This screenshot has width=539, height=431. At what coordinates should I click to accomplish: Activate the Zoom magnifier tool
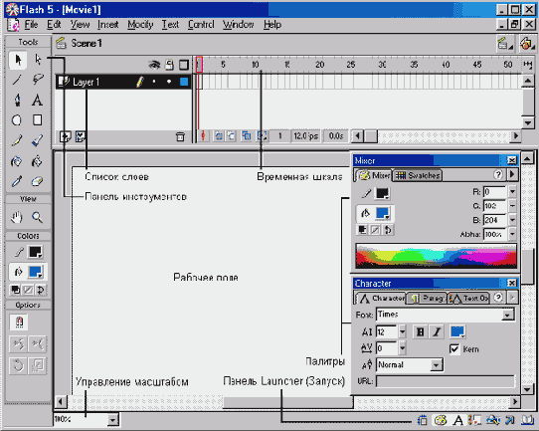pyautogui.click(x=38, y=217)
